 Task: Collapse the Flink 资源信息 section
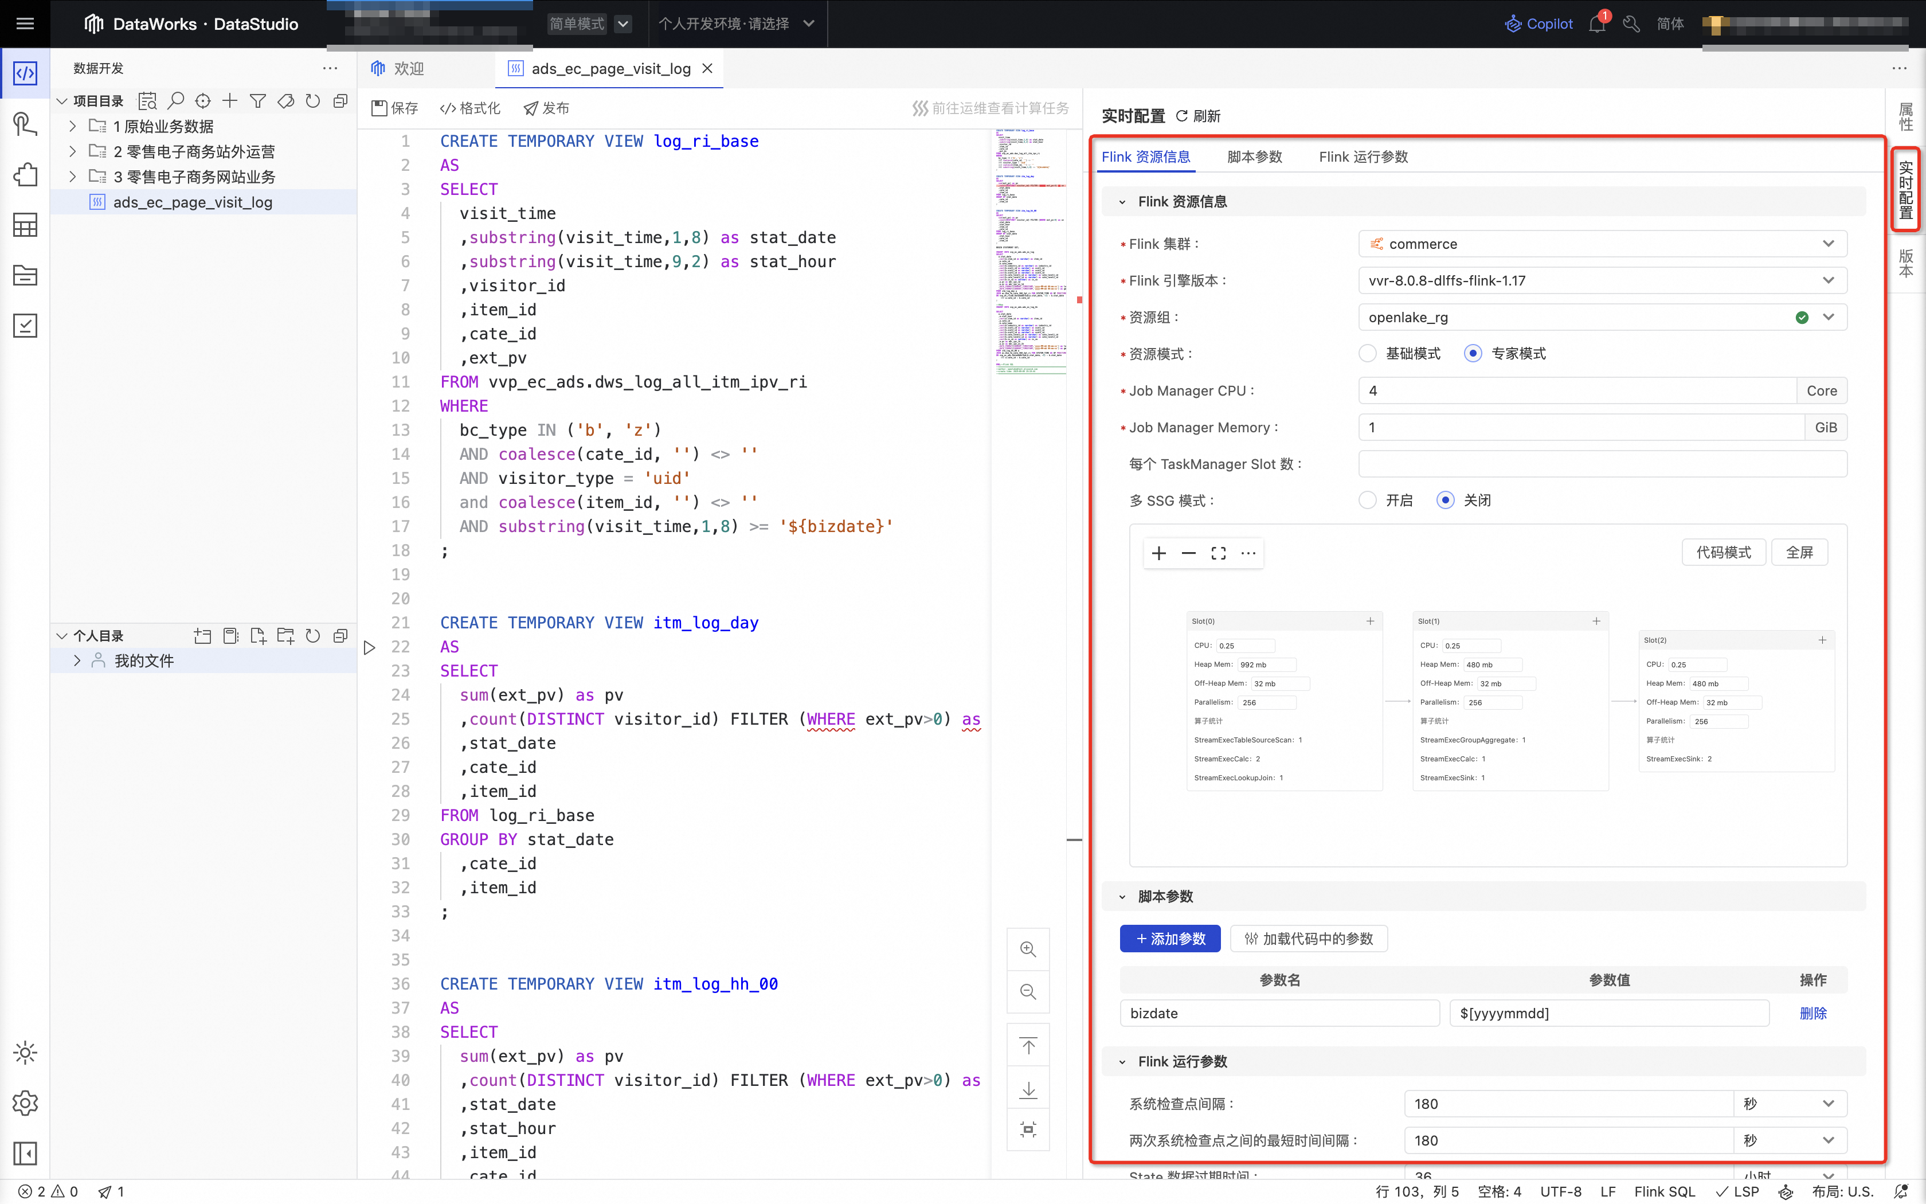click(x=1122, y=202)
